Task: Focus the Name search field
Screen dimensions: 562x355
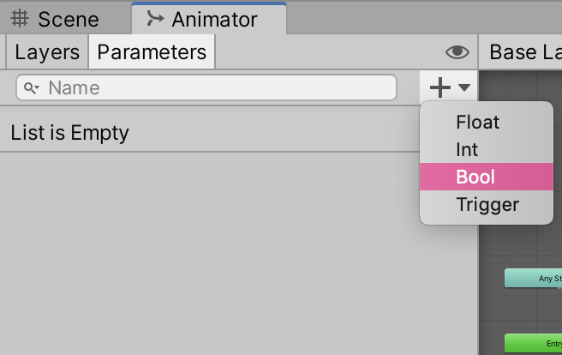Action: coord(214,87)
